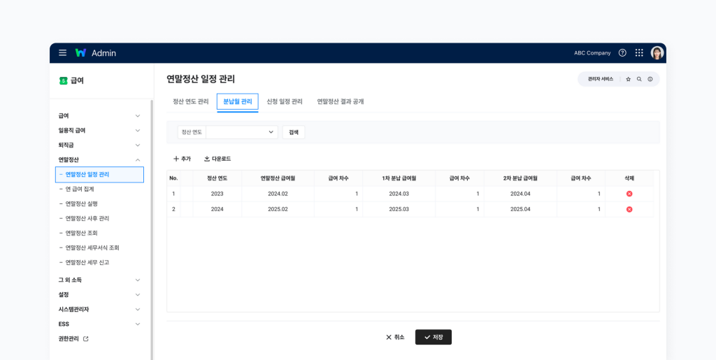Click the 추가 add button
716x360 pixels.
182,159
